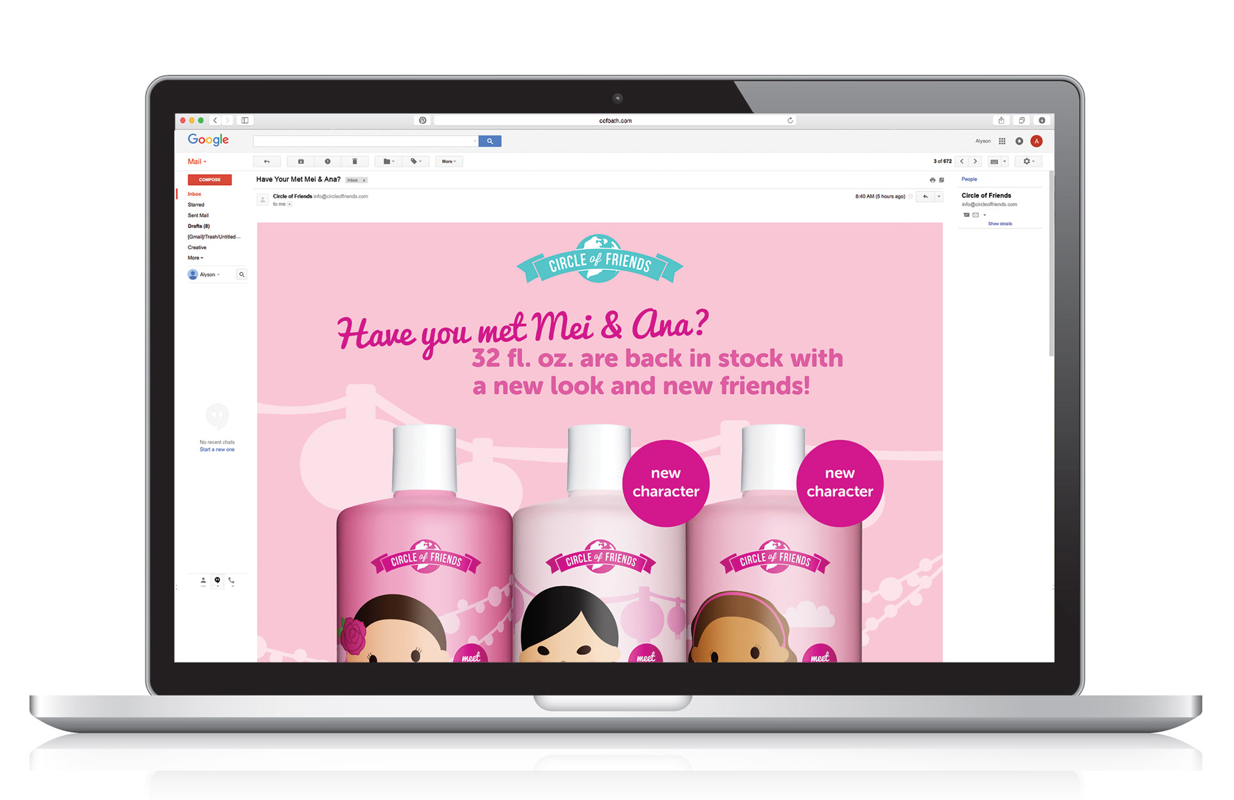
Task: Click the email icon under Circle of Friends contact
Action: (976, 215)
